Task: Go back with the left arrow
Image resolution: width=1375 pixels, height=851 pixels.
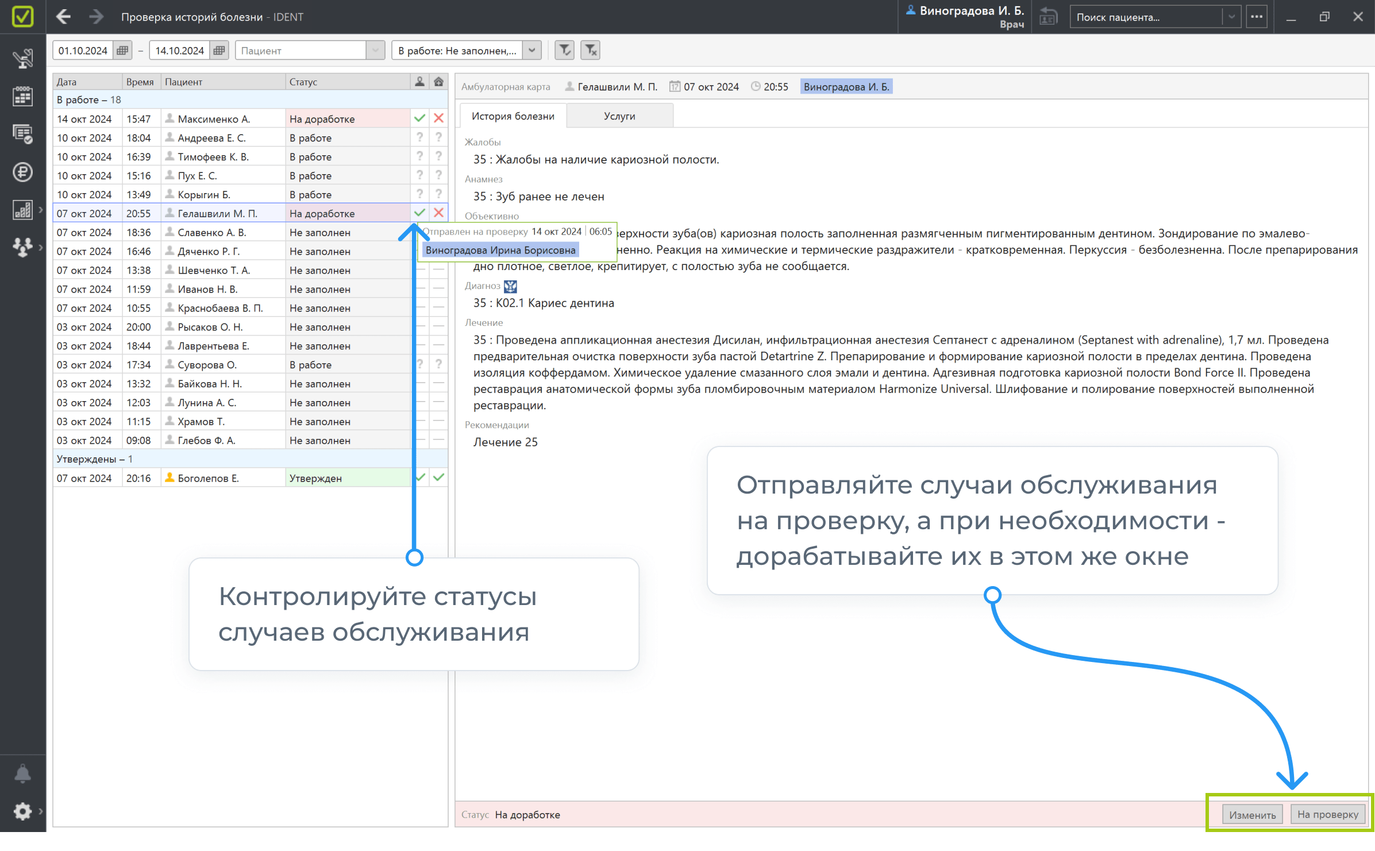Action: [63, 17]
